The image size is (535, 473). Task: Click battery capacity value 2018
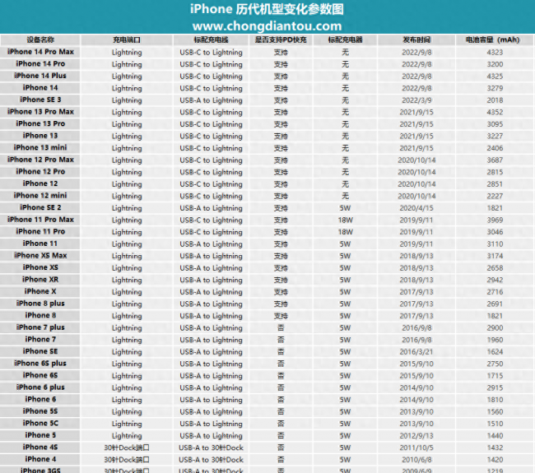(495, 100)
